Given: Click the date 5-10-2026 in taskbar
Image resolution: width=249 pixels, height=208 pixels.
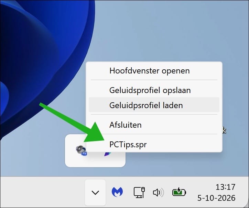Looking at the screenshot, I should click(216, 198).
